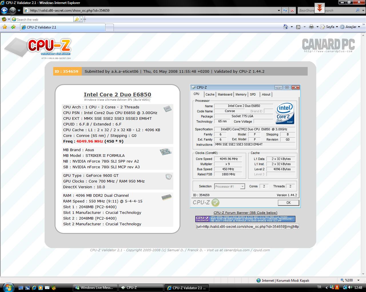Switch to the Memory tab in CPU-Z
This screenshot has width=366, height=292.
[241, 94]
